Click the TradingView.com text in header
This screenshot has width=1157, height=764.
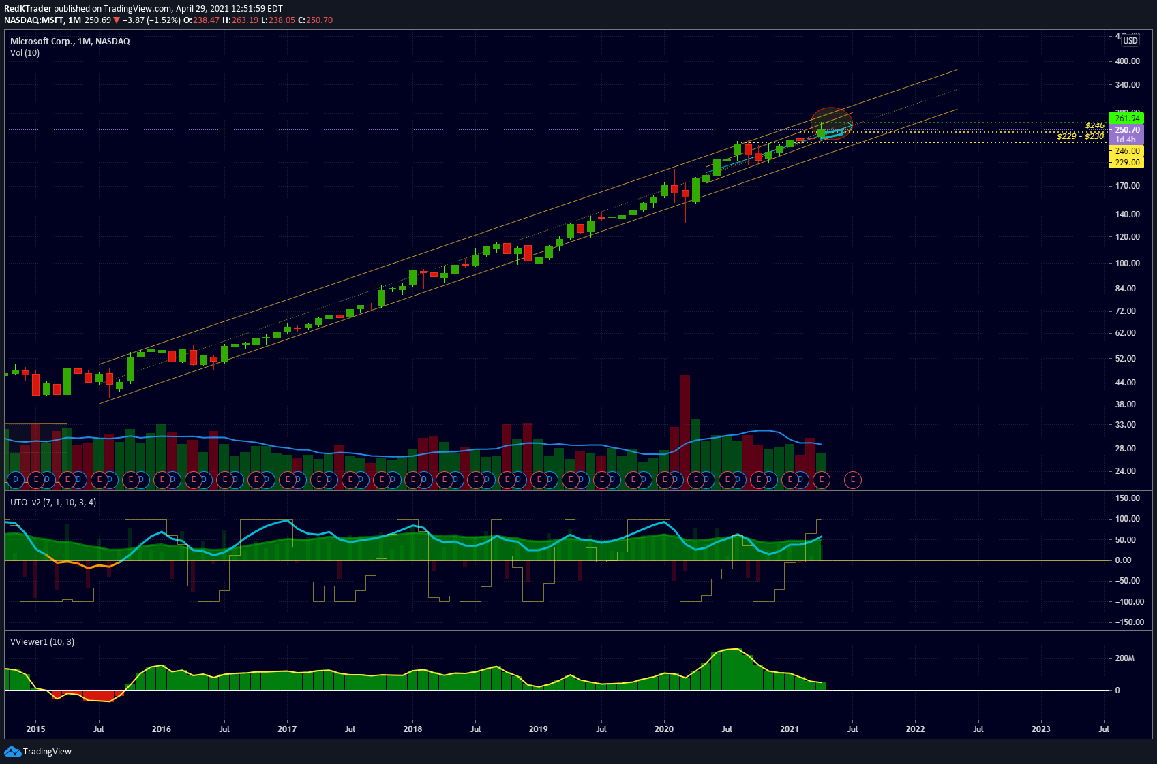(138, 9)
